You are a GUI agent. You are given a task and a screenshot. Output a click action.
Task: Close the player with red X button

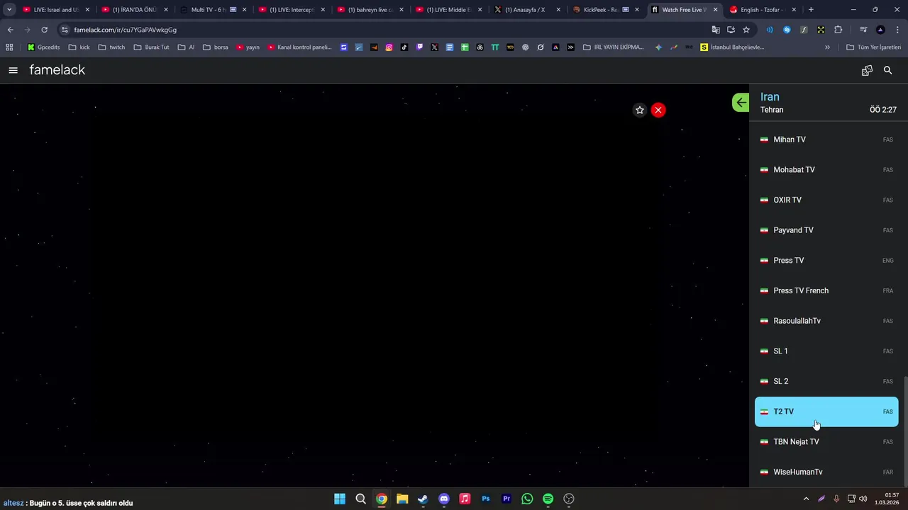tap(658, 110)
